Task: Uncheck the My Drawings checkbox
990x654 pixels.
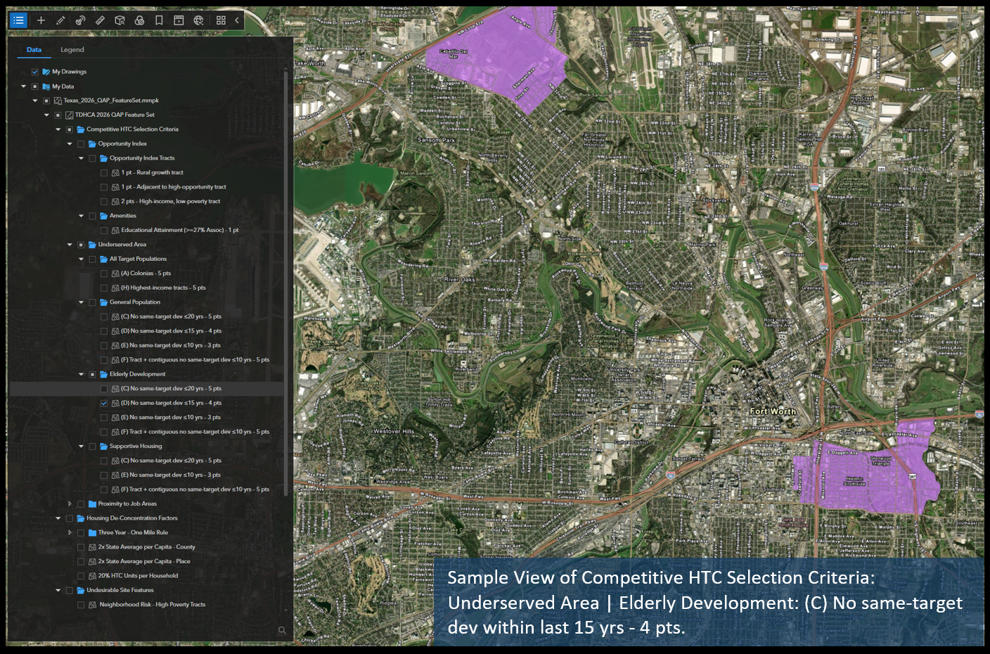Action: [34, 71]
